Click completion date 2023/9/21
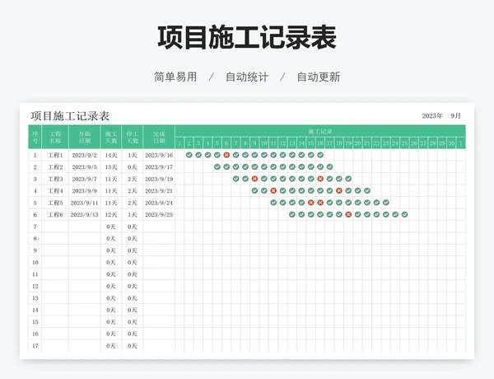494x379 pixels. coord(159,191)
